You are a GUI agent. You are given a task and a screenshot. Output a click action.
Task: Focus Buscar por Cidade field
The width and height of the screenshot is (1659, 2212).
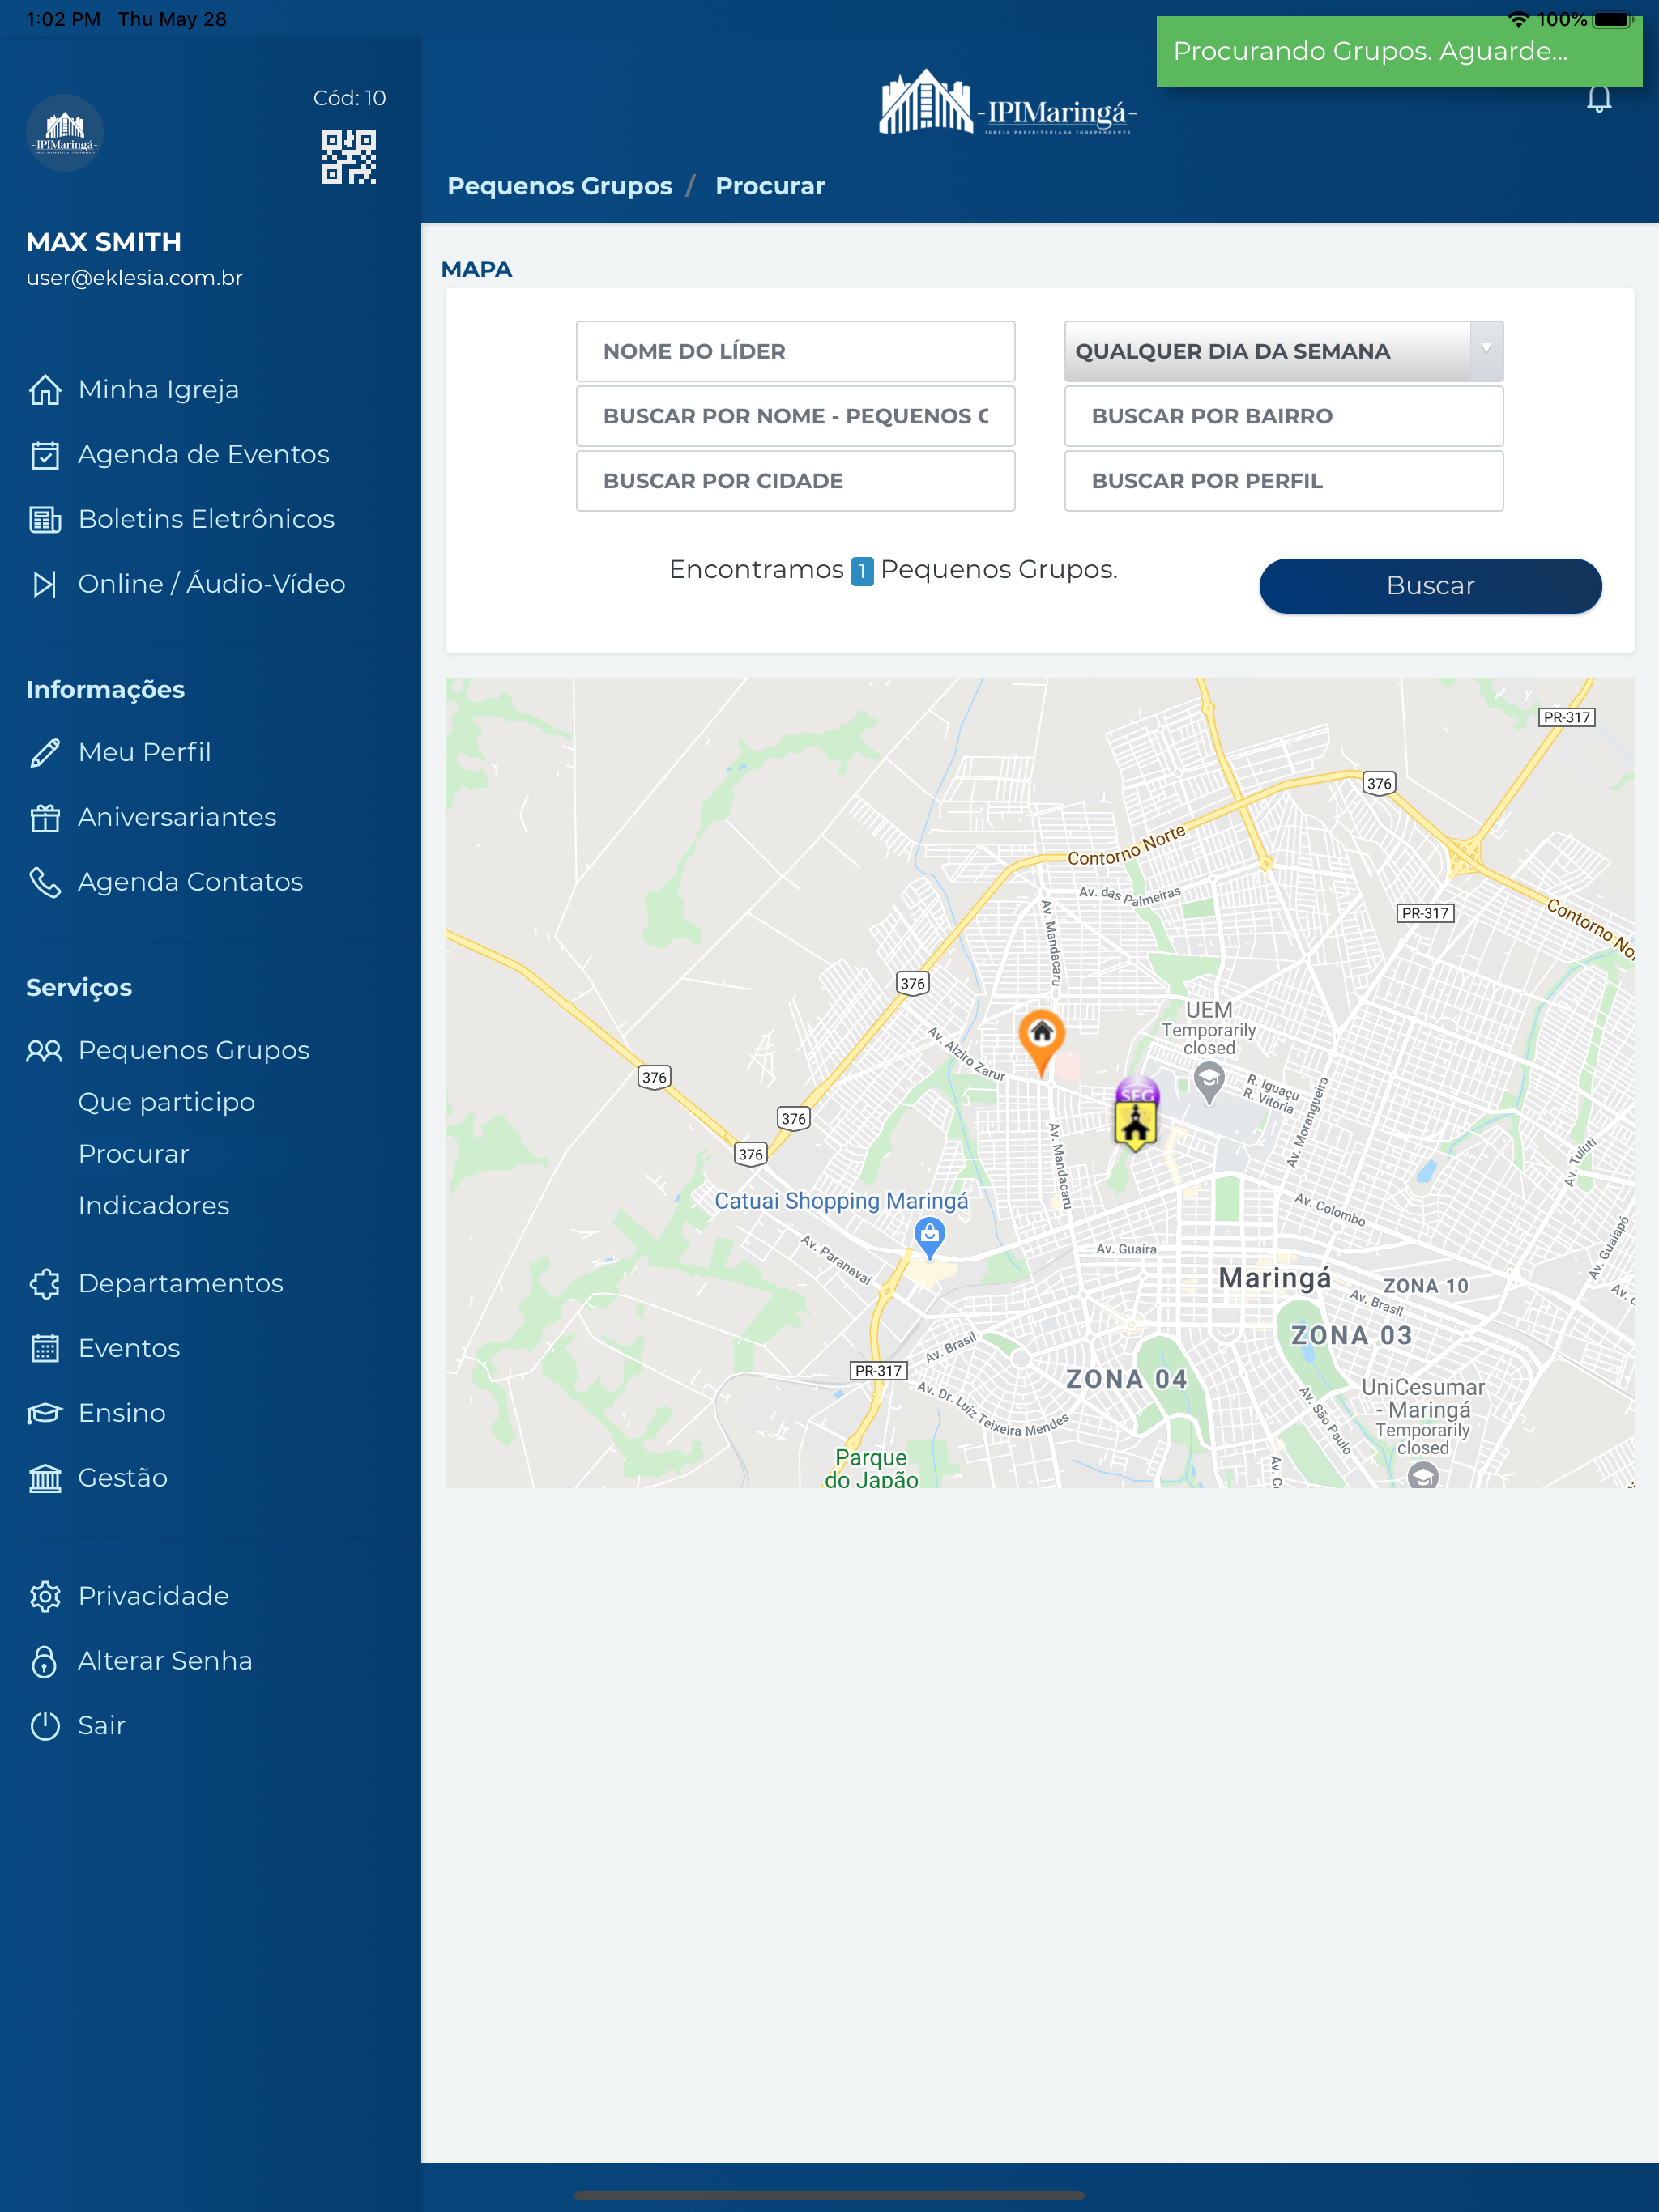795,481
